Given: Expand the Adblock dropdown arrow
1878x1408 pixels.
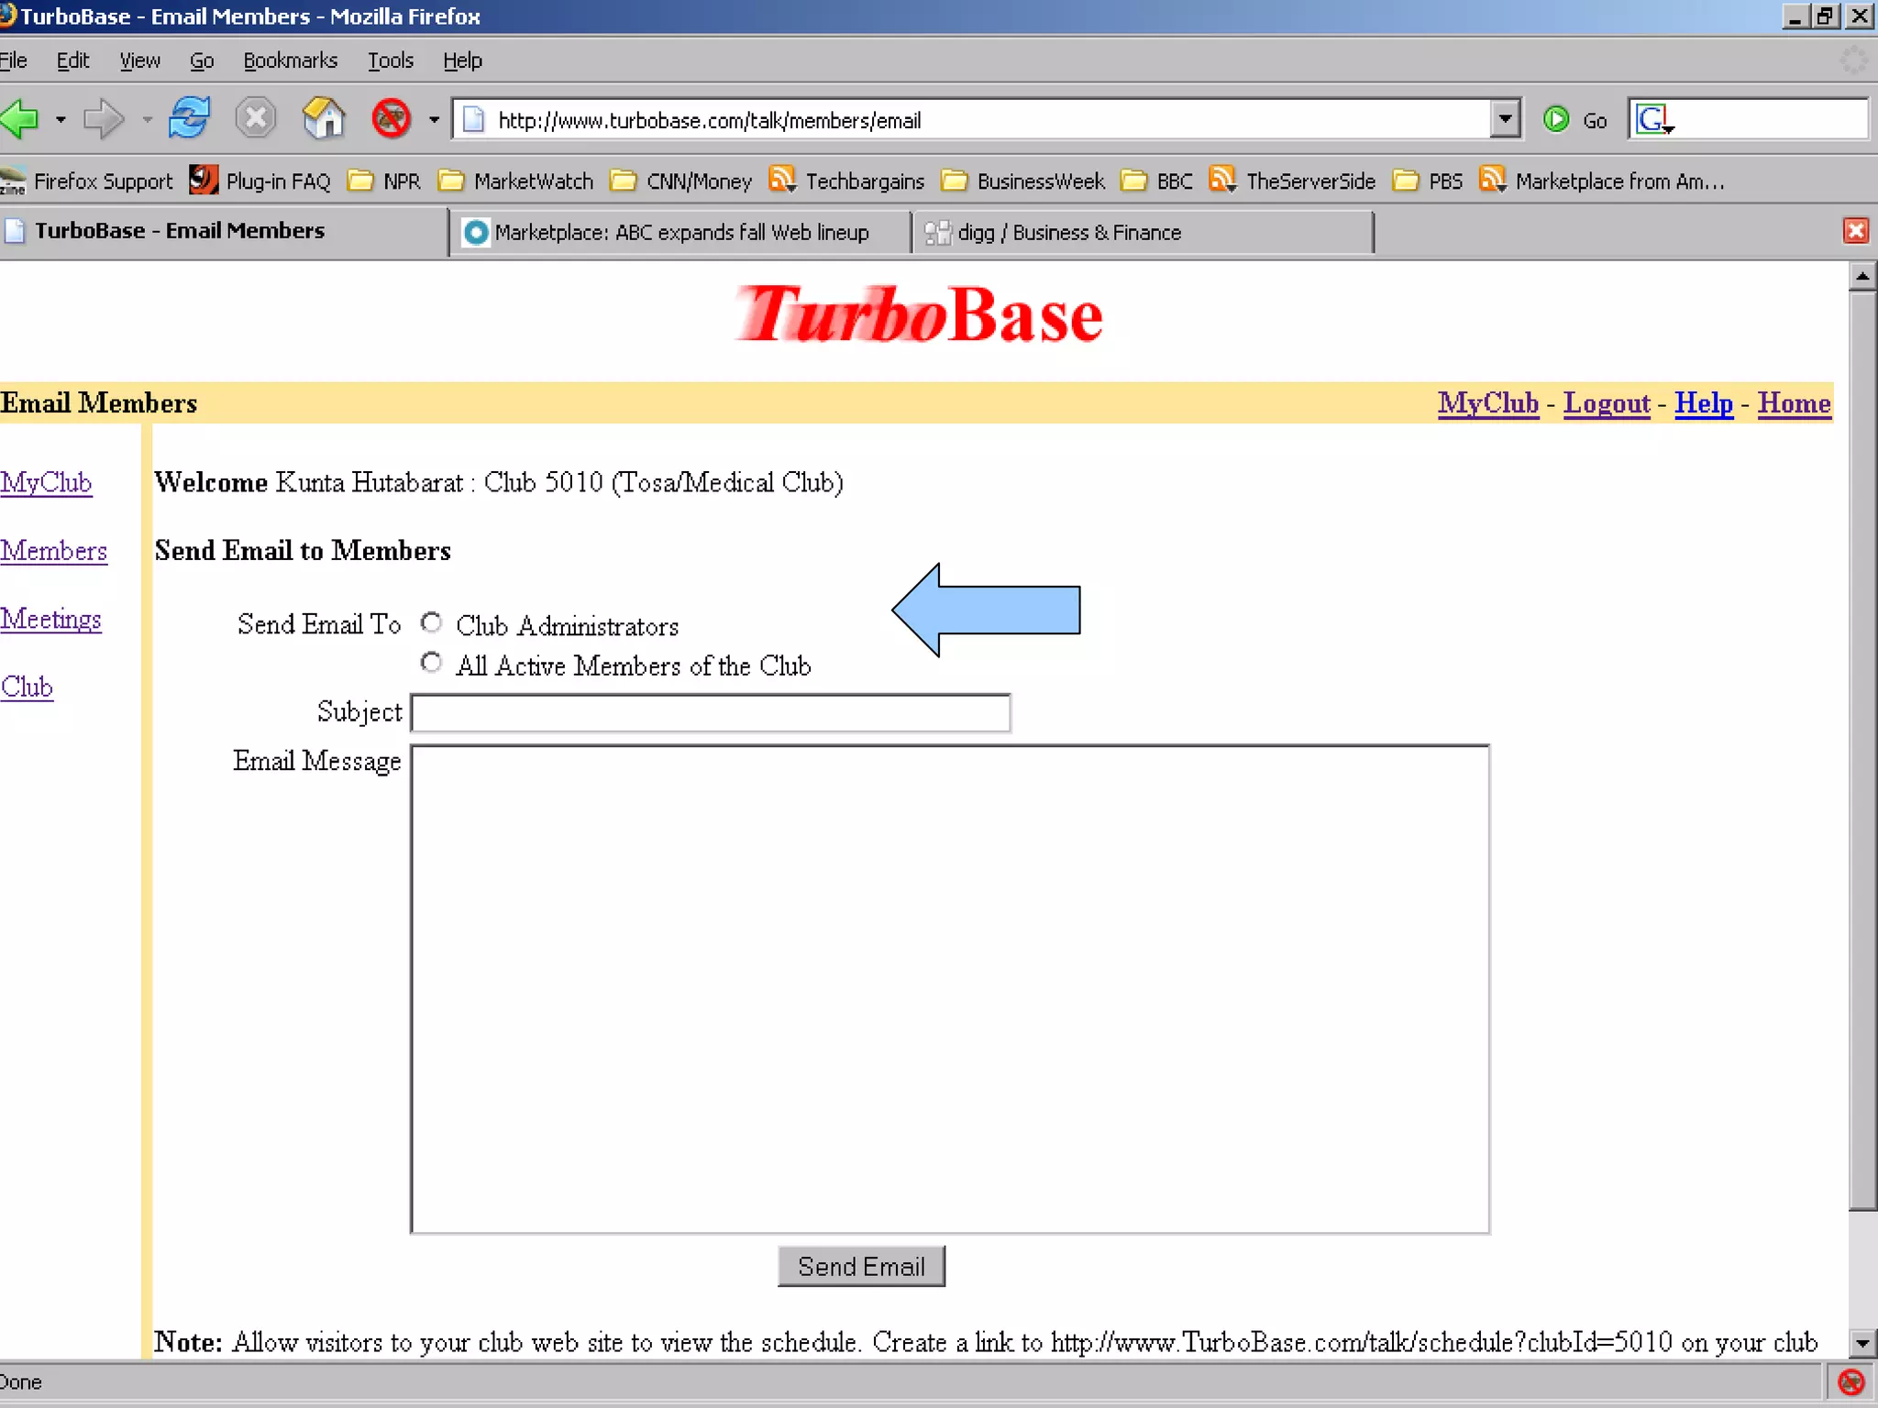Looking at the screenshot, I should coord(434,119).
